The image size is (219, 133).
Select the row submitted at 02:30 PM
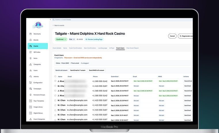tap(55, 96)
